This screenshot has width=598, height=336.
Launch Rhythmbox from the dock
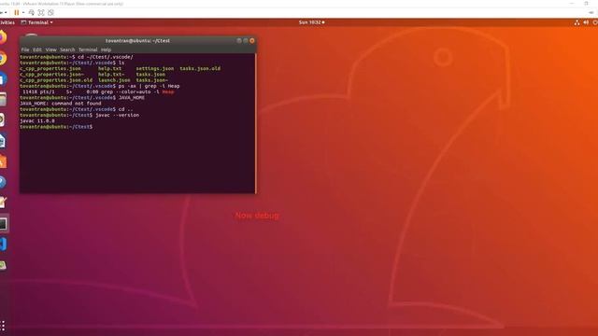(2, 120)
